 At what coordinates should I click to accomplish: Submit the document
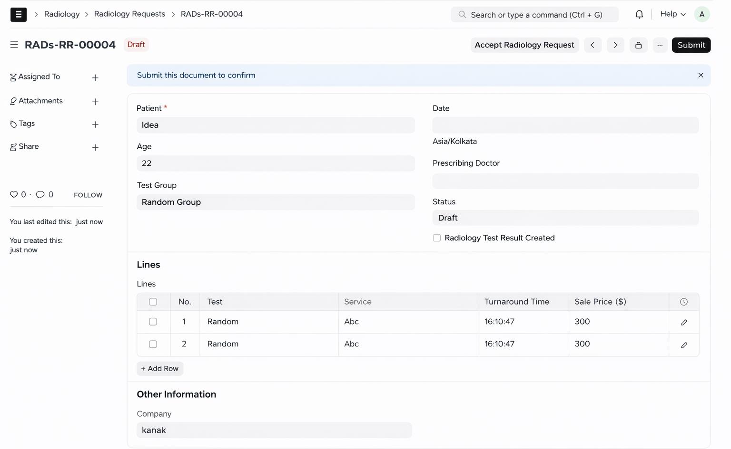(x=691, y=45)
